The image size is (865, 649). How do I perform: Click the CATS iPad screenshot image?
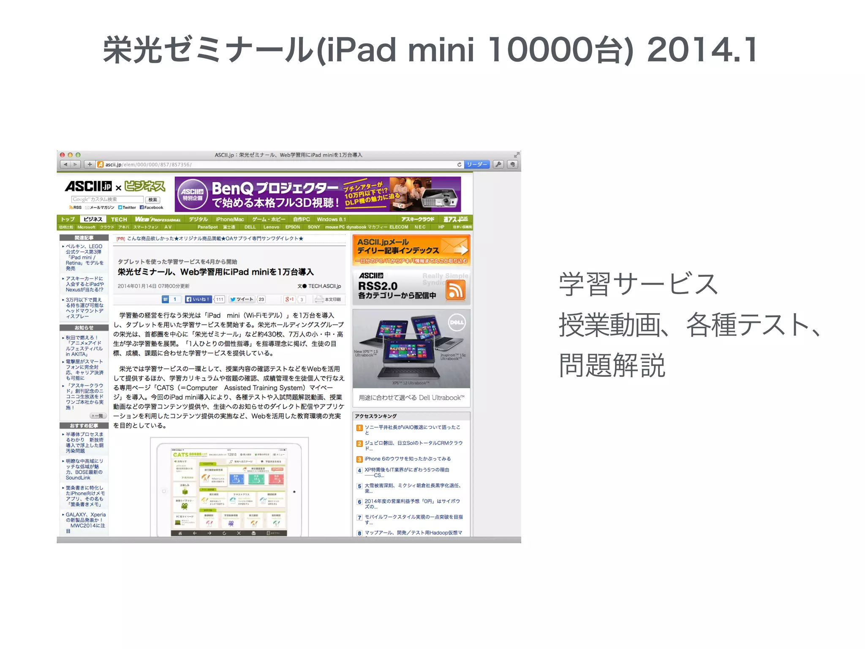229,487
